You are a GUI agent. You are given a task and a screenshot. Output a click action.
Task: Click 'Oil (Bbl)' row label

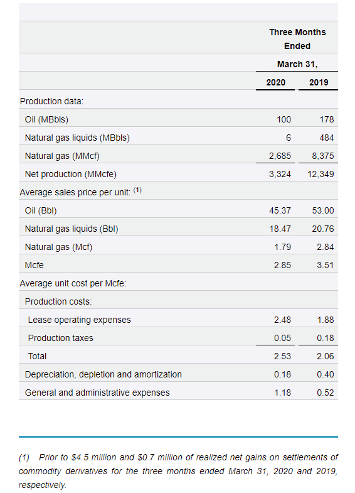(41, 210)
